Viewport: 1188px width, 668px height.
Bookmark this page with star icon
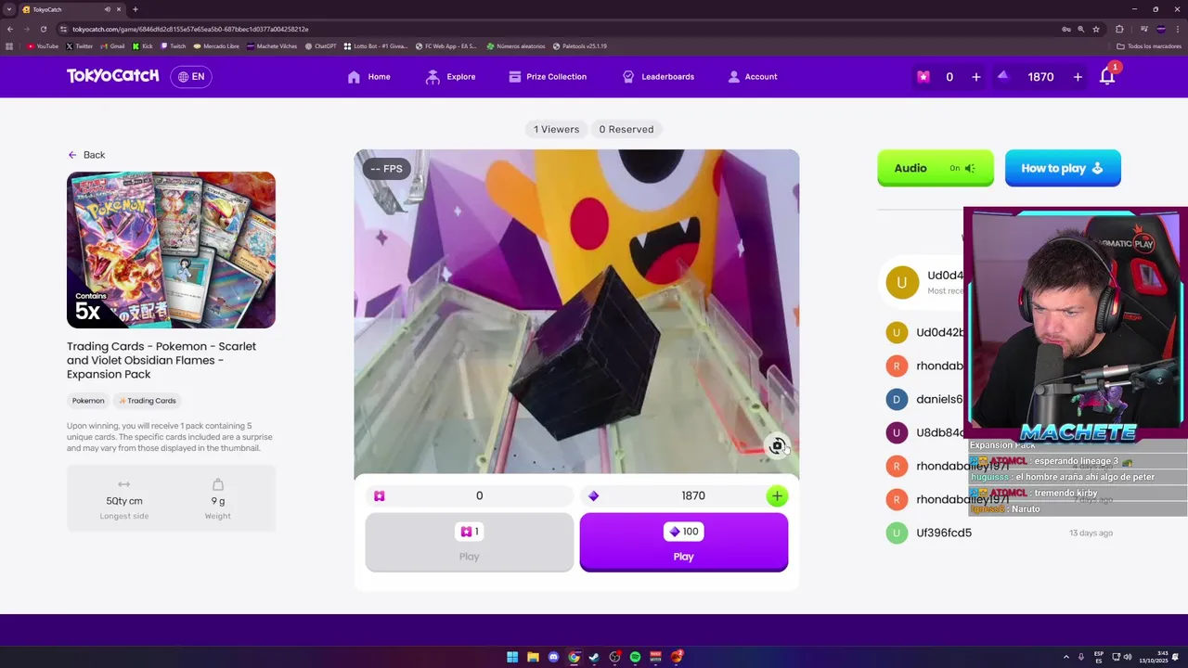[x=1096, y=29]
